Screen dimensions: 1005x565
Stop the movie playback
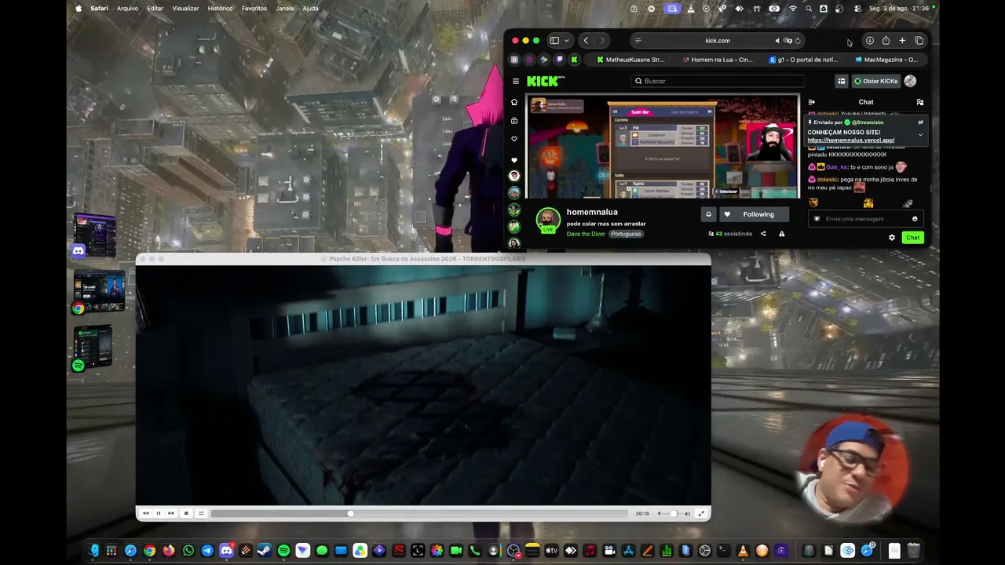186,513
